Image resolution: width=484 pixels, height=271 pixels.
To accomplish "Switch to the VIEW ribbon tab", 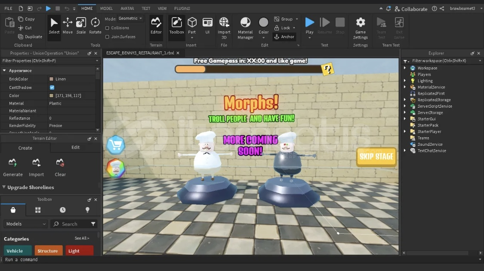I will (162, 9).
